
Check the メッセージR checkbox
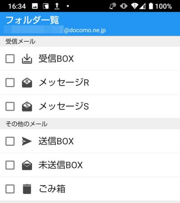pos(10,82)
